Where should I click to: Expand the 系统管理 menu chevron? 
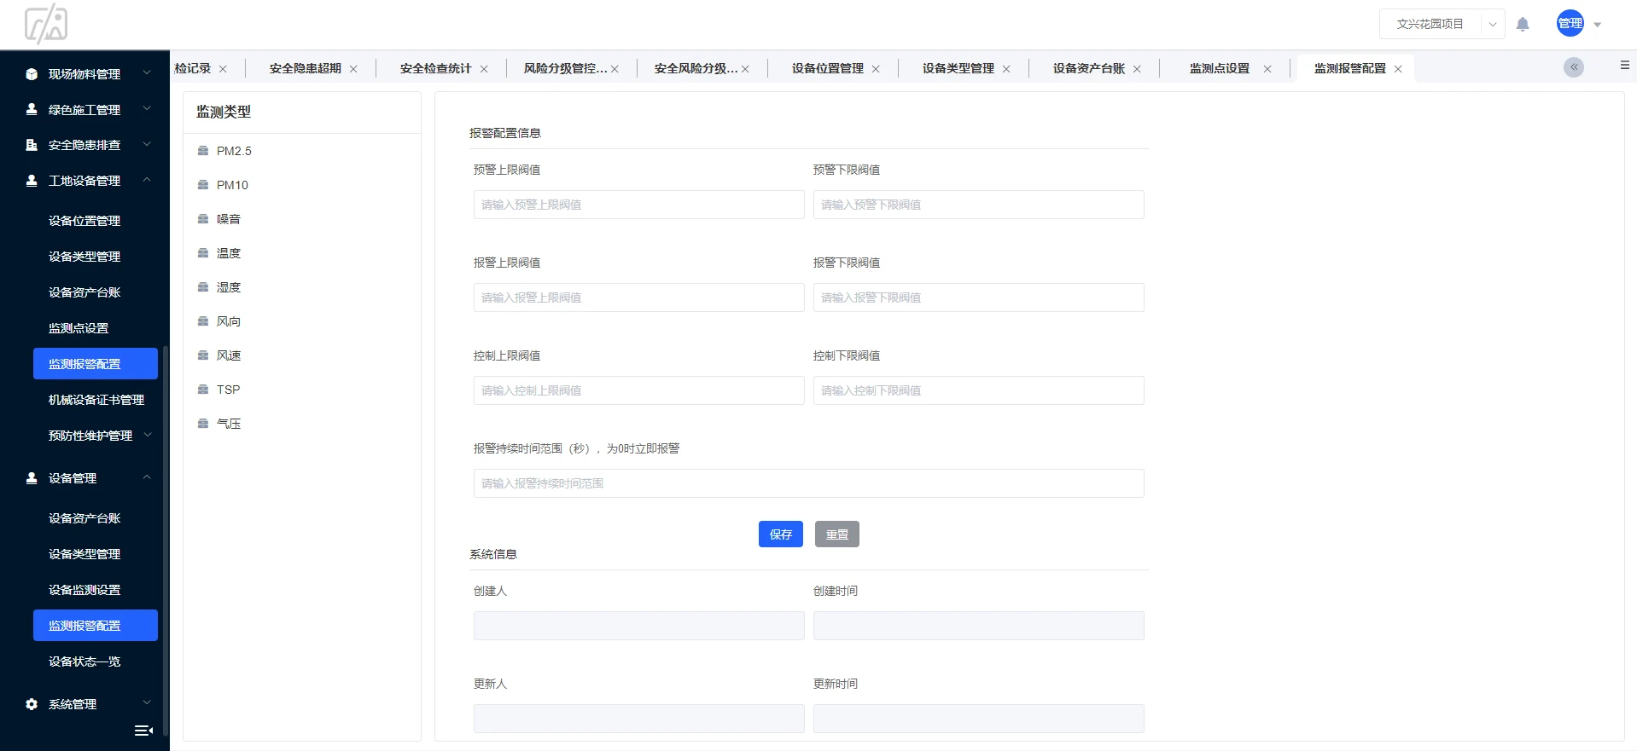pos(147,703)
